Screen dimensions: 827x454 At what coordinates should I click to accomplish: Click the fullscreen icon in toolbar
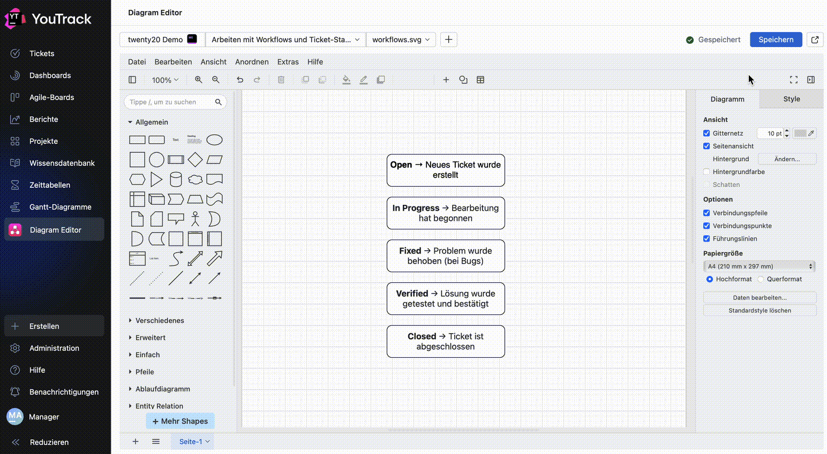tap(794, 80)
